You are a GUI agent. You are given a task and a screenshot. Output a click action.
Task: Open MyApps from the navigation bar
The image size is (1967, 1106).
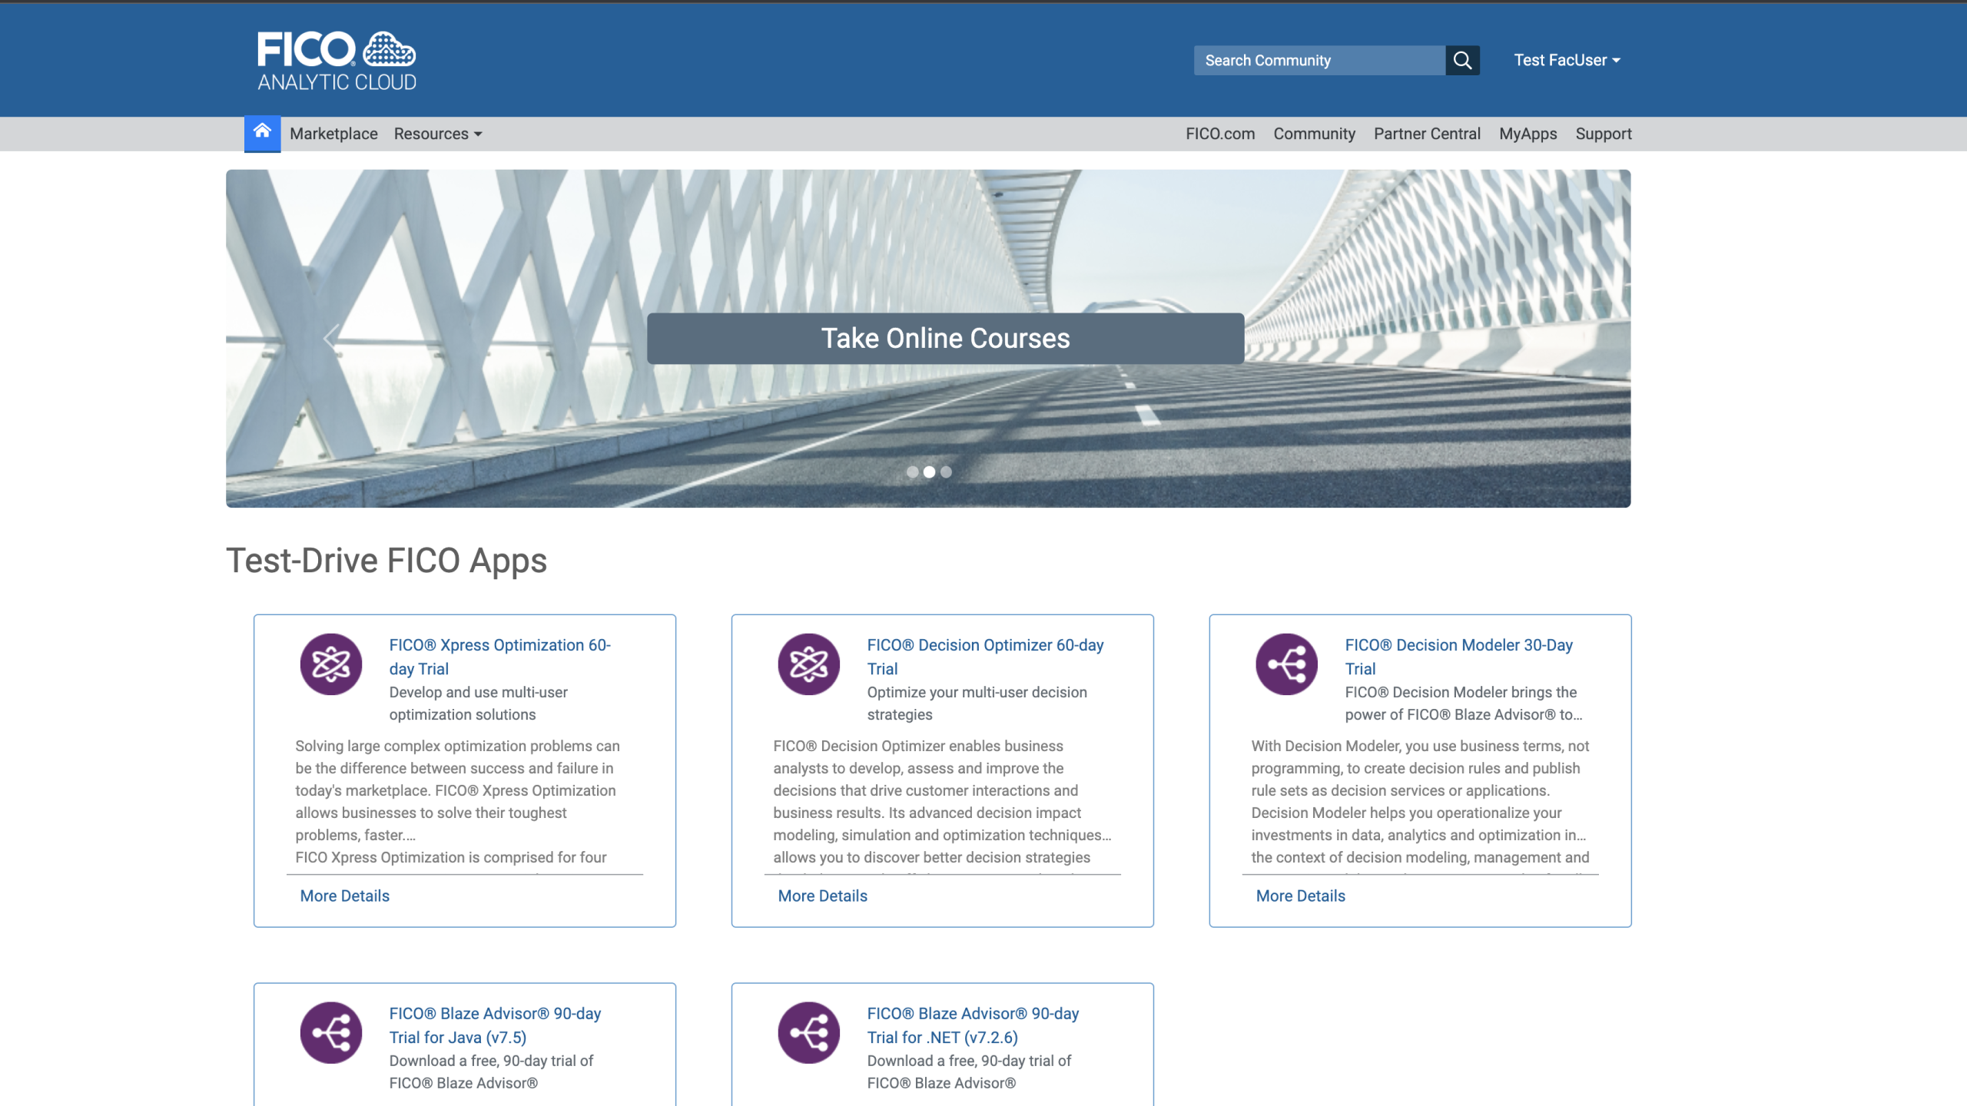tap(1527, 134)
